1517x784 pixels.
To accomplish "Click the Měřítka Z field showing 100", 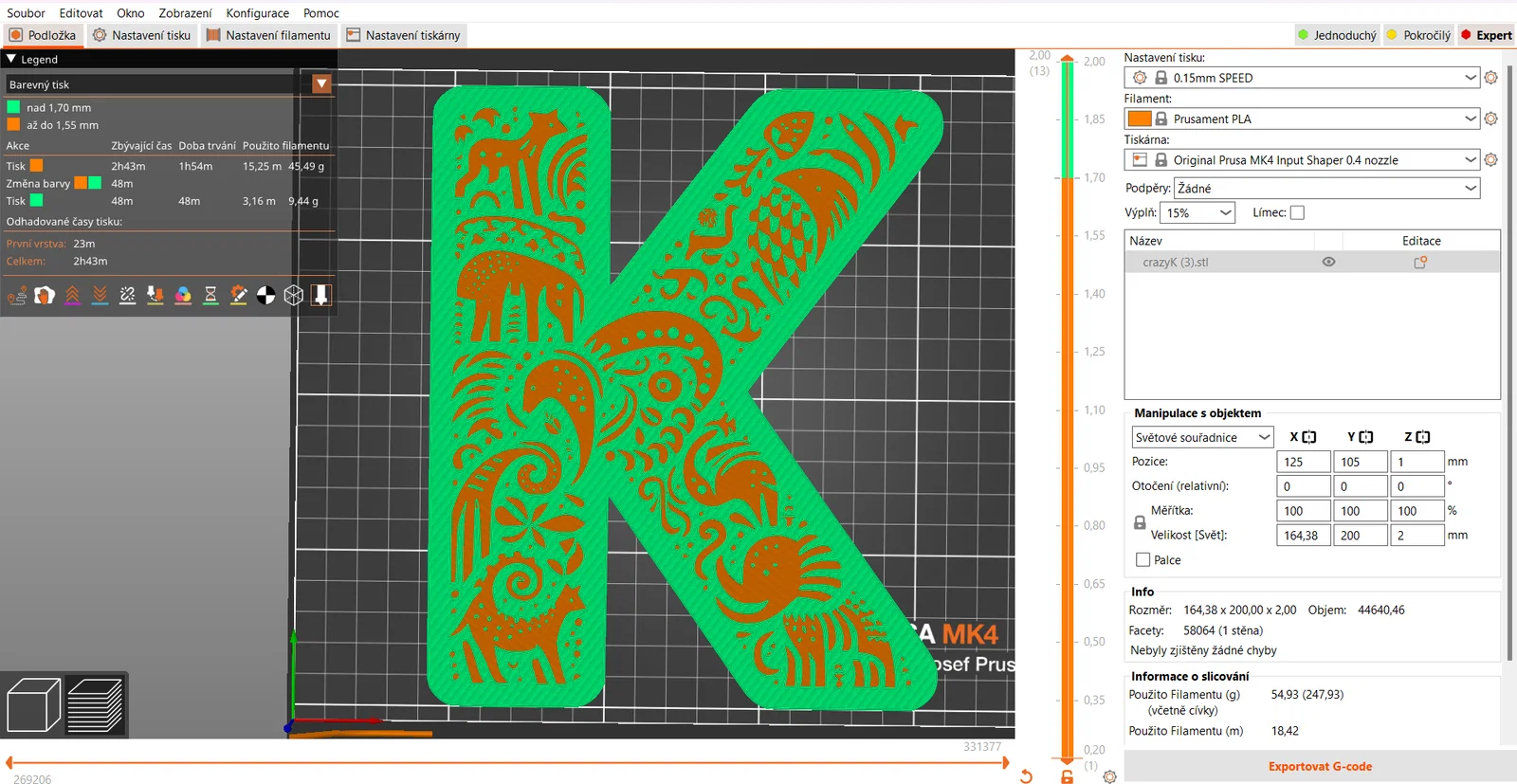I will (x=1417, y=511).
